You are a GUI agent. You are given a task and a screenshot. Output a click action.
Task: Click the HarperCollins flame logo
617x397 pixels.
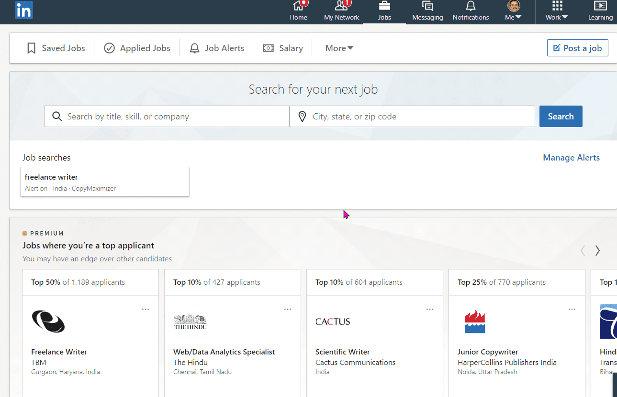pyautogui.click(x=475, y=322)
